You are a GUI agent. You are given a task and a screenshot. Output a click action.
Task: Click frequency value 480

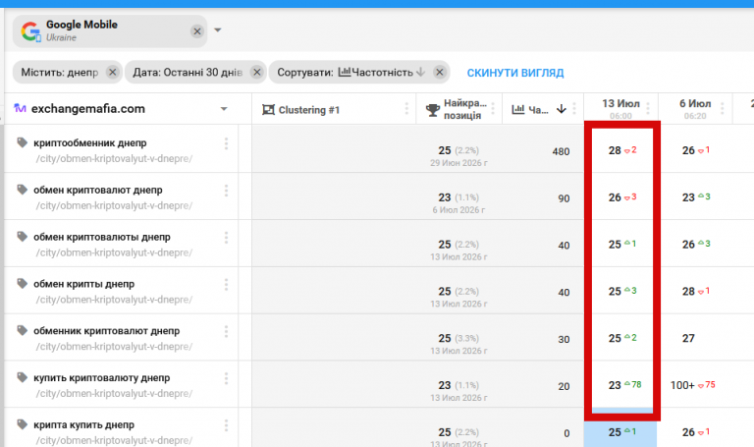click(561, 151)
